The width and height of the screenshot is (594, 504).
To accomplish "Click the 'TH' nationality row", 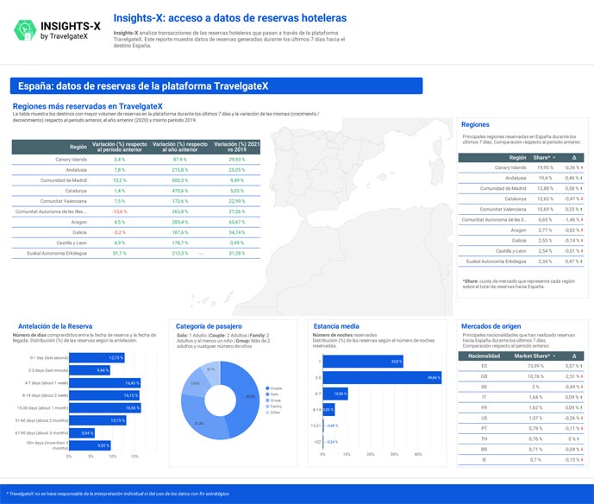I will 521,438.
